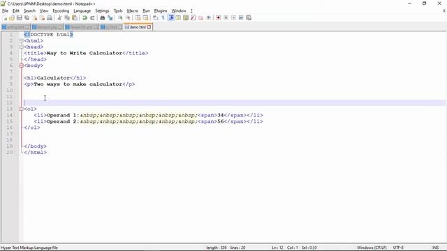
Task: Click the Open file toolbar icon
Action: click(x=12, y=17)
